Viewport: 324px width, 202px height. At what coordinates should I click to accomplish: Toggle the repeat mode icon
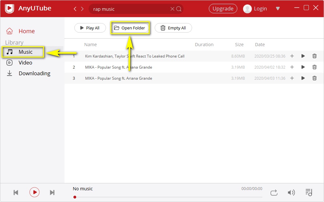coord(274,193)
